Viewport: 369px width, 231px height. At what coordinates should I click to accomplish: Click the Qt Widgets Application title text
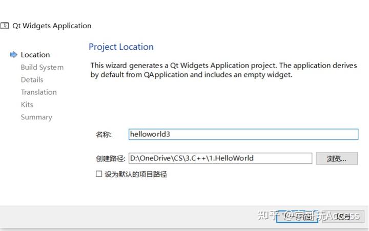tap(51, 26)
